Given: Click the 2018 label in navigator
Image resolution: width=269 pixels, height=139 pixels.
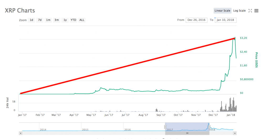Looking at the screenshot, I should coord(212,130).
